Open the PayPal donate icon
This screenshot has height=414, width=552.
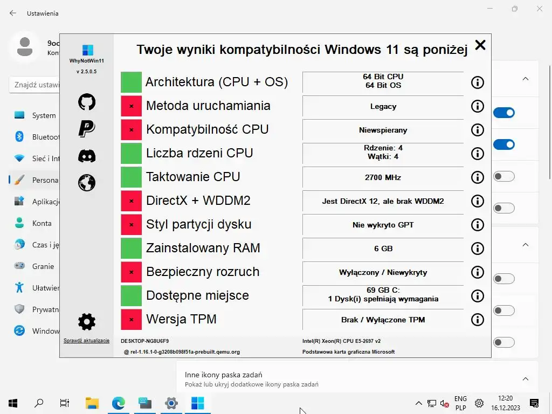(x=87, y=128)
